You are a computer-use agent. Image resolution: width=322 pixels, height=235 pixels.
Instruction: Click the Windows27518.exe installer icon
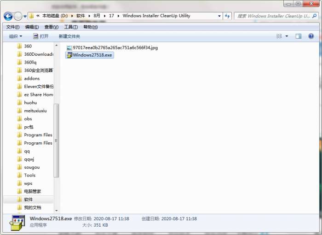(x=69, y=55)
